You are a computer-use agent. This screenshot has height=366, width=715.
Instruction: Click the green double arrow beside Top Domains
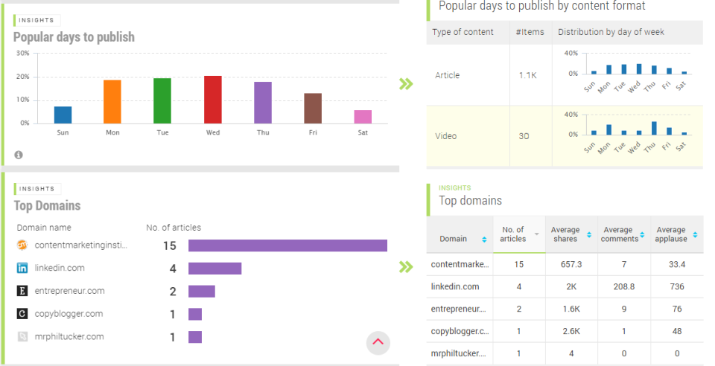406,267
